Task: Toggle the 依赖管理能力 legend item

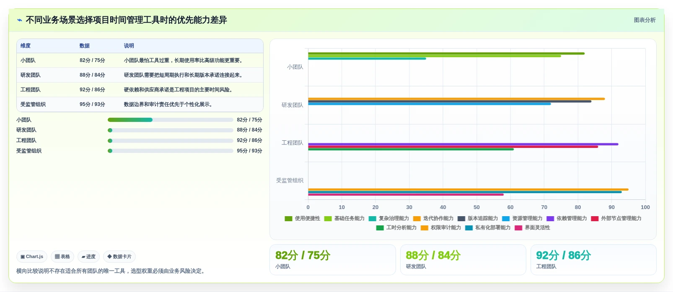Action: click(x=566, y=218)
